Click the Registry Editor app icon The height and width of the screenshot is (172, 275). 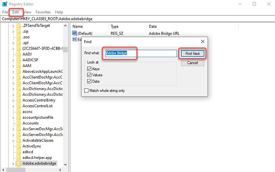pyautogui.click(x=5, y=4)
